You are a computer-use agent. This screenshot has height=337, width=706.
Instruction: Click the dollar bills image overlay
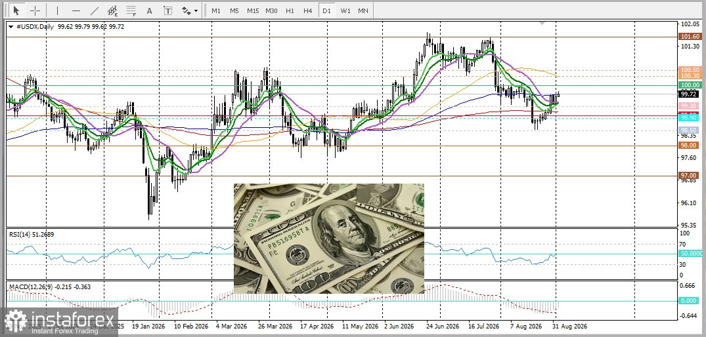pos(328,238)
